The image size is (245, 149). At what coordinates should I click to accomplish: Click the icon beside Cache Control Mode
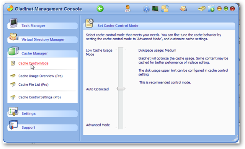pyautogui.click(x=13, y=63)
